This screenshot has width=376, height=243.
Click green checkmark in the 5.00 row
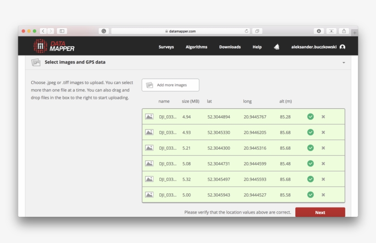pyautogui.click(x=310, y=195)
